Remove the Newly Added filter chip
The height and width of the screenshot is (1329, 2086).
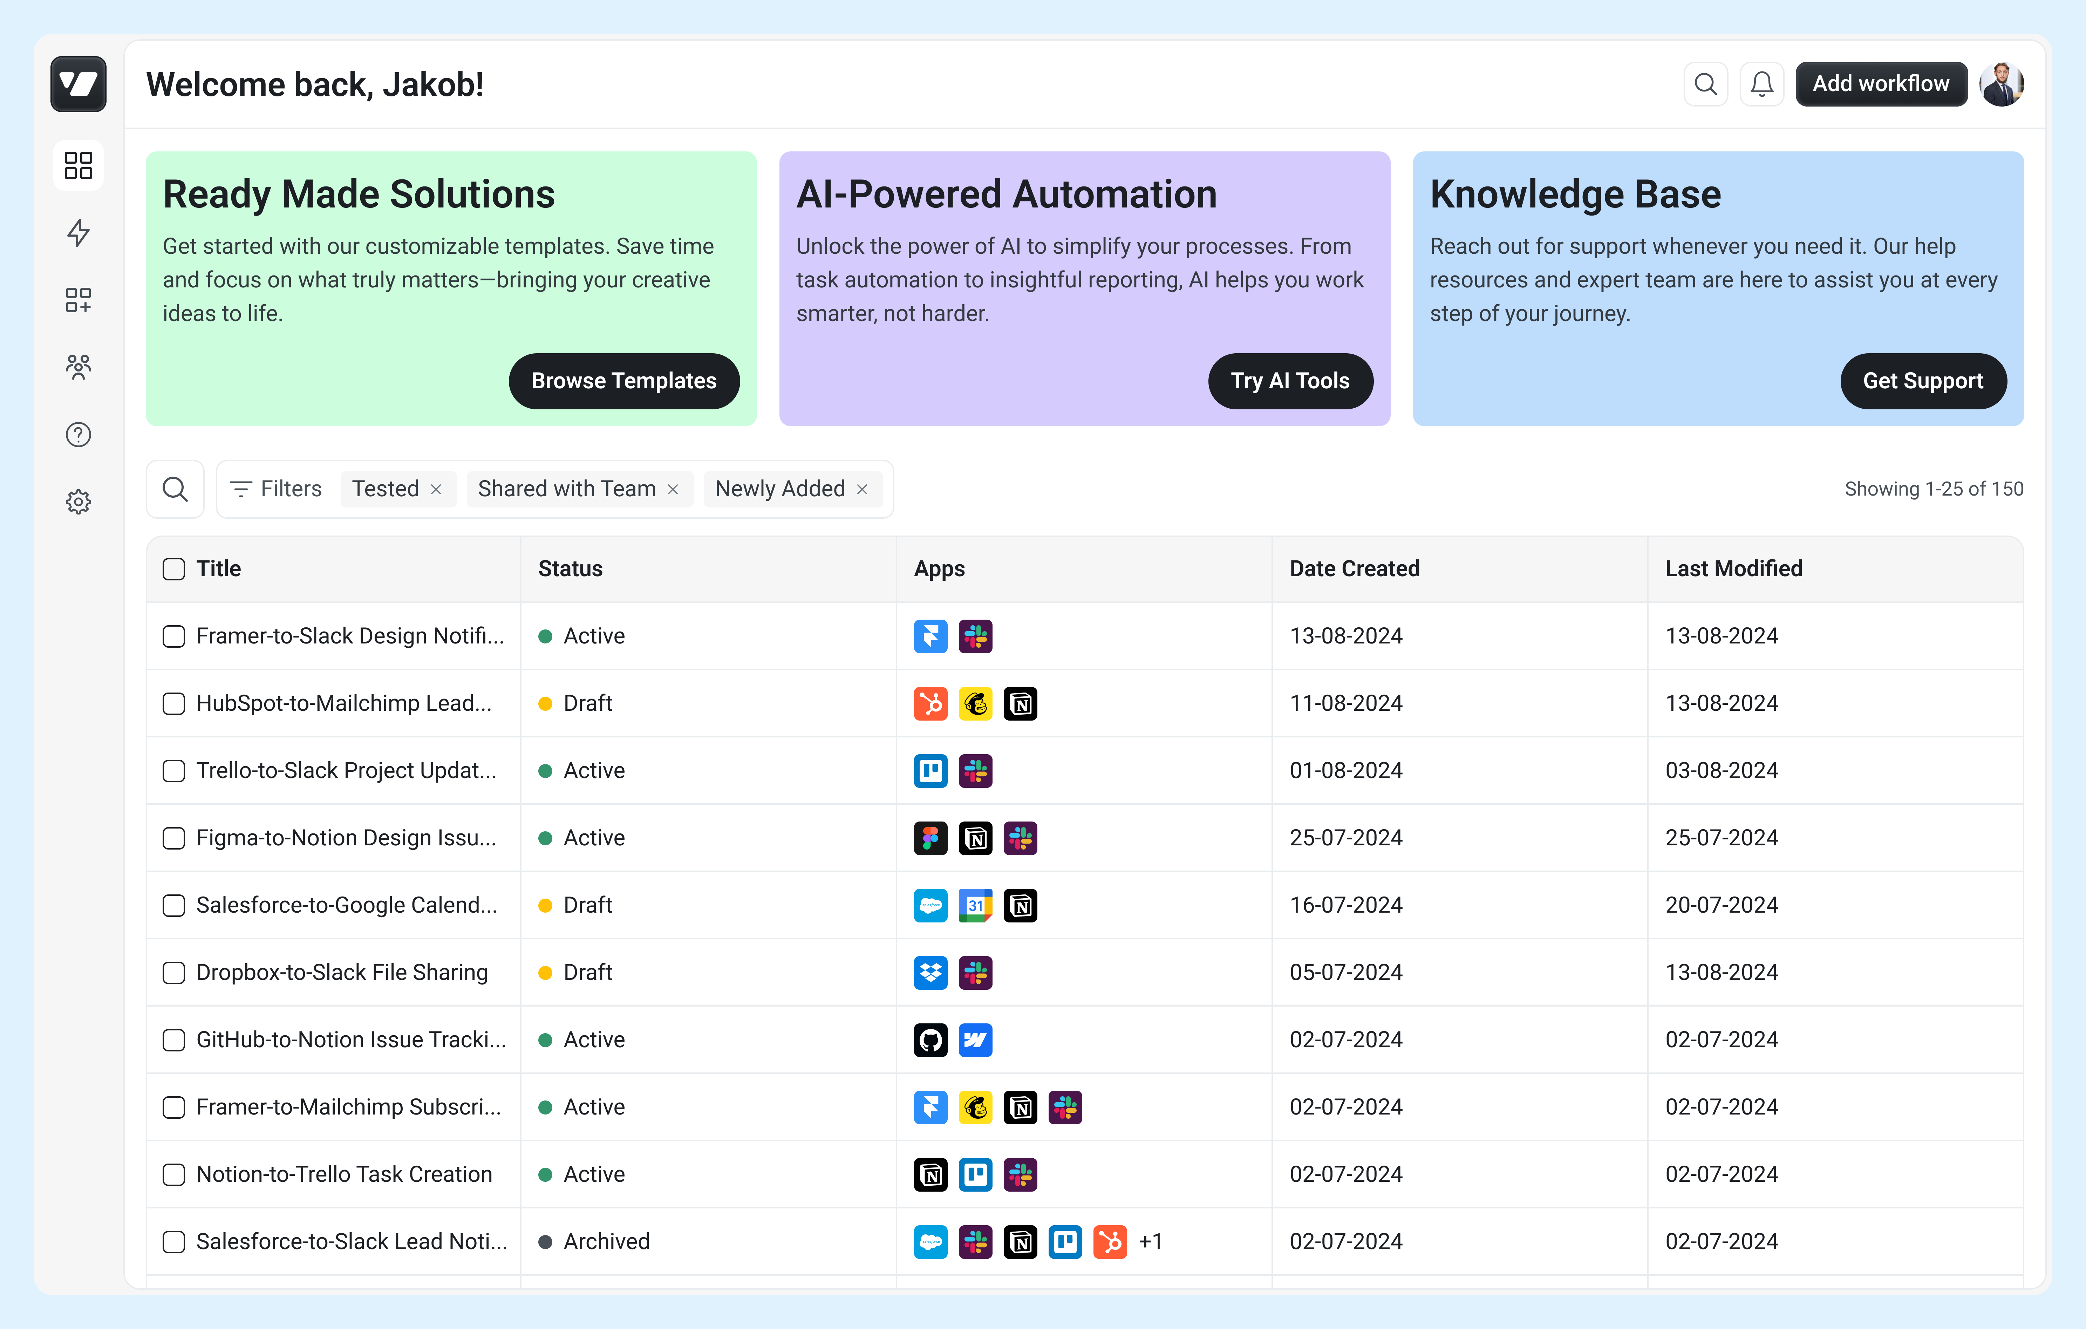862,490
